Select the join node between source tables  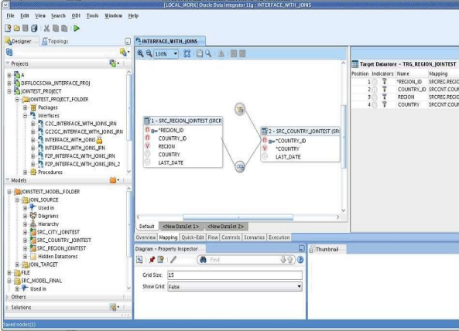click(240, 167)
